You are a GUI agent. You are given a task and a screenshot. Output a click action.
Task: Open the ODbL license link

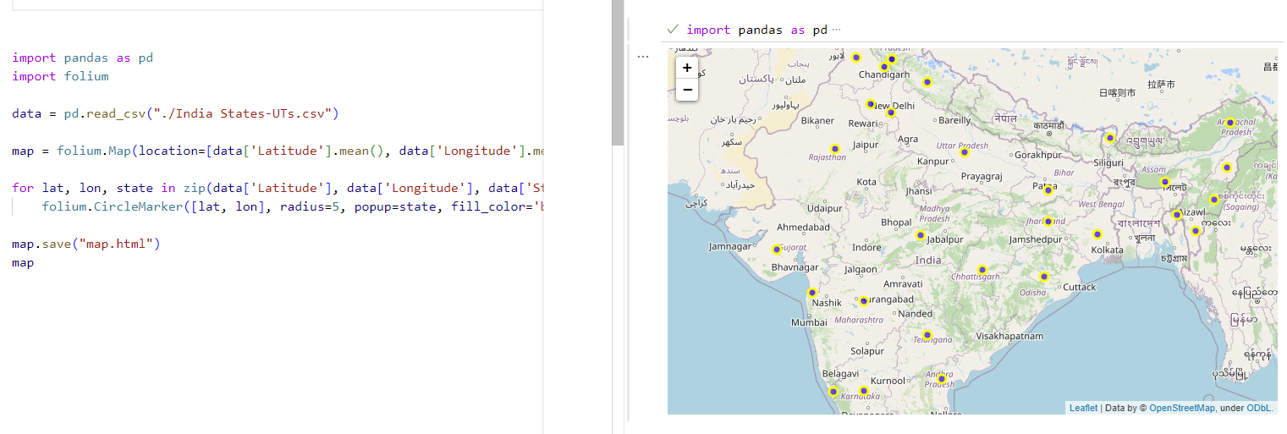(1258, 408)
